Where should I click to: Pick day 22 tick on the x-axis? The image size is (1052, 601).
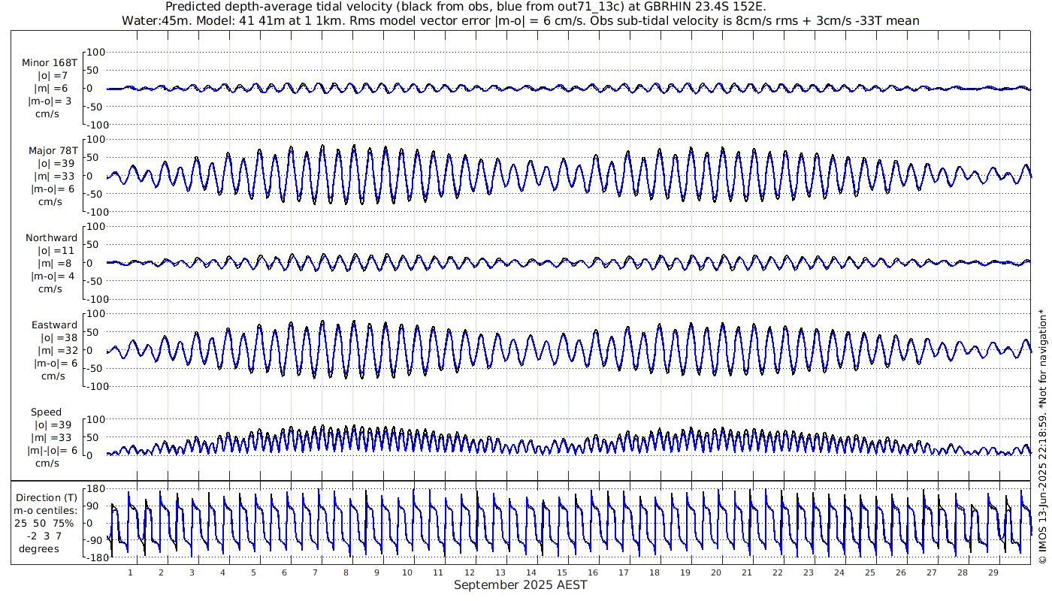coord(777,572)
